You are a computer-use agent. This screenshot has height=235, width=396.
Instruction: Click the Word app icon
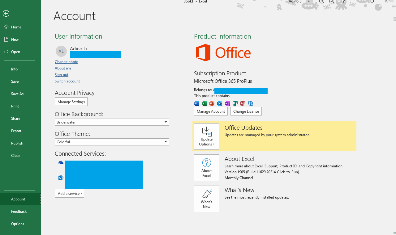pos(196,103)
